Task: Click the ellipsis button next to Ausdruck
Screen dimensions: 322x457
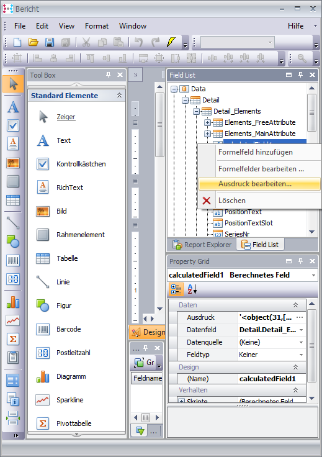Action: click(x=300, y=317)
